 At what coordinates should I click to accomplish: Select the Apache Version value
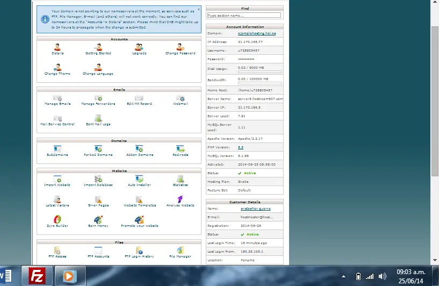pos(250,139)
